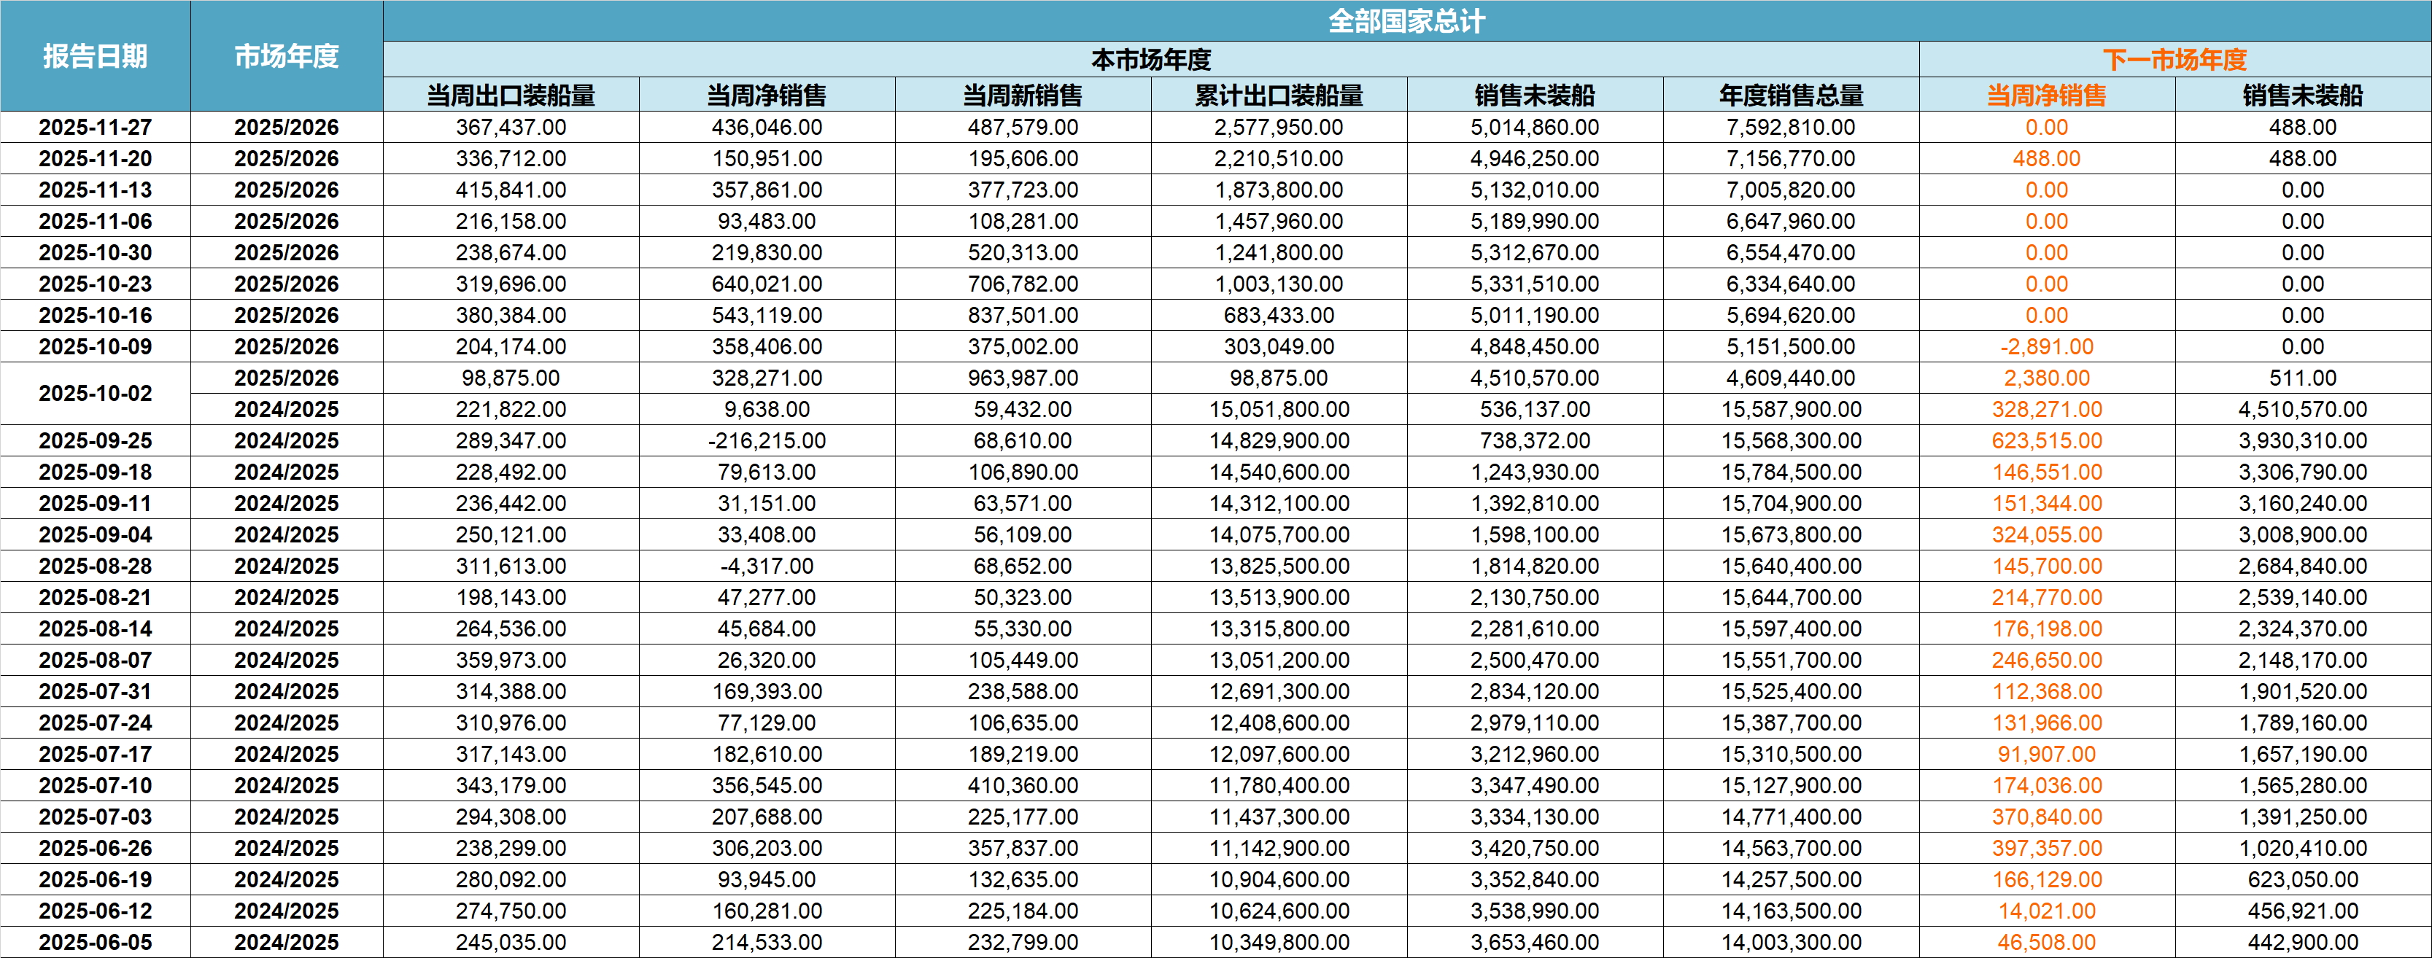The height and width of the screenshot is (958, 2432).
Task: Click the date cell 2025-06-05
Action: (x=96, y=942)
